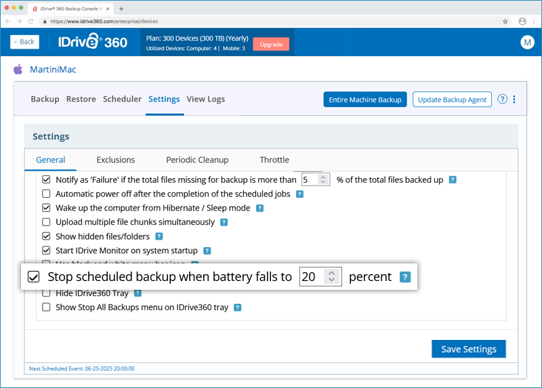This screenshot has width=542, height=388.
Task: Toggle Stop scheduled backup on battery checkbox
Action: [33, 277]
